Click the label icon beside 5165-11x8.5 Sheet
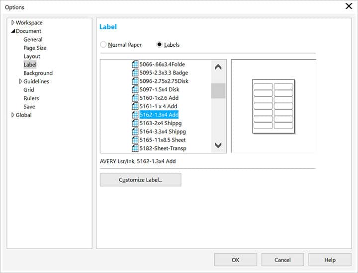The height and width of the screenshot is (273, 358). [x=135, y=140]
